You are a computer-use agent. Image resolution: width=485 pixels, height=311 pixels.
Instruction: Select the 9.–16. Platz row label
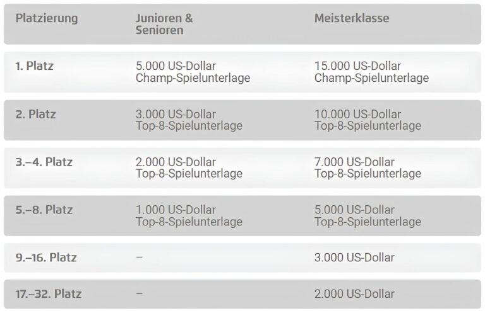pyautogui.click(x=46, y=257)
